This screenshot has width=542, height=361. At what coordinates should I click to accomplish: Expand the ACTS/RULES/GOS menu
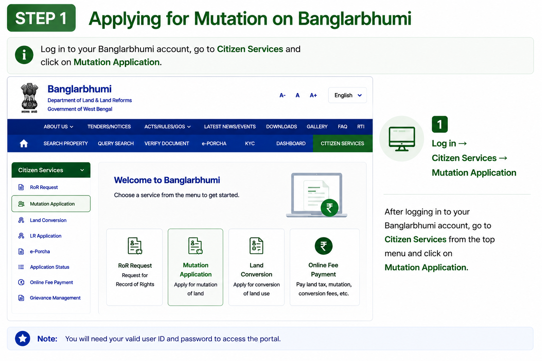[x=168, y=127]
